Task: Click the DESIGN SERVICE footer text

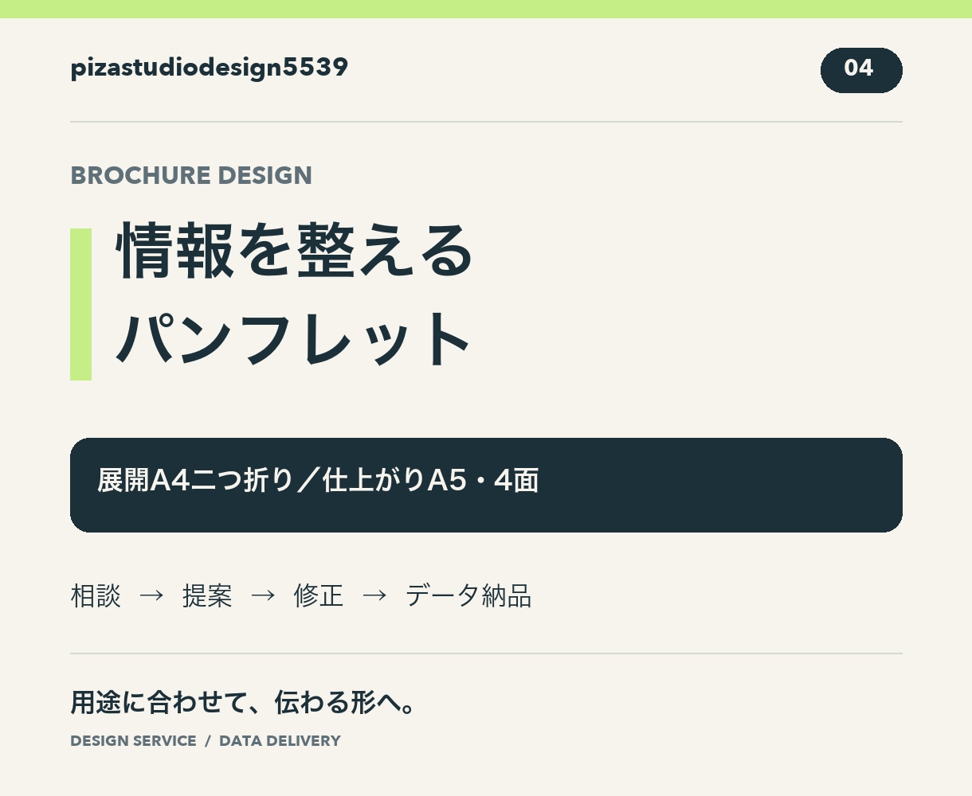Action: (133, 741)
